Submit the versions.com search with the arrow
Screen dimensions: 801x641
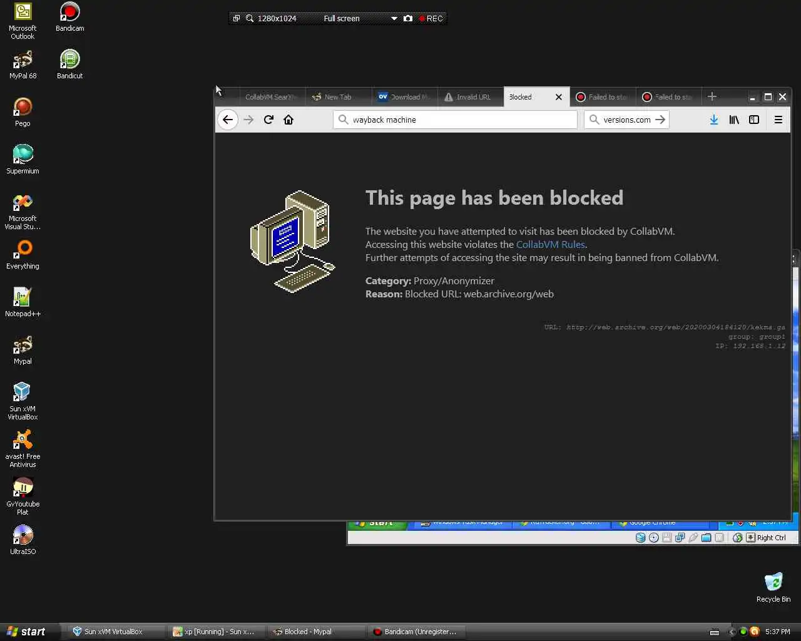[660, 120]
